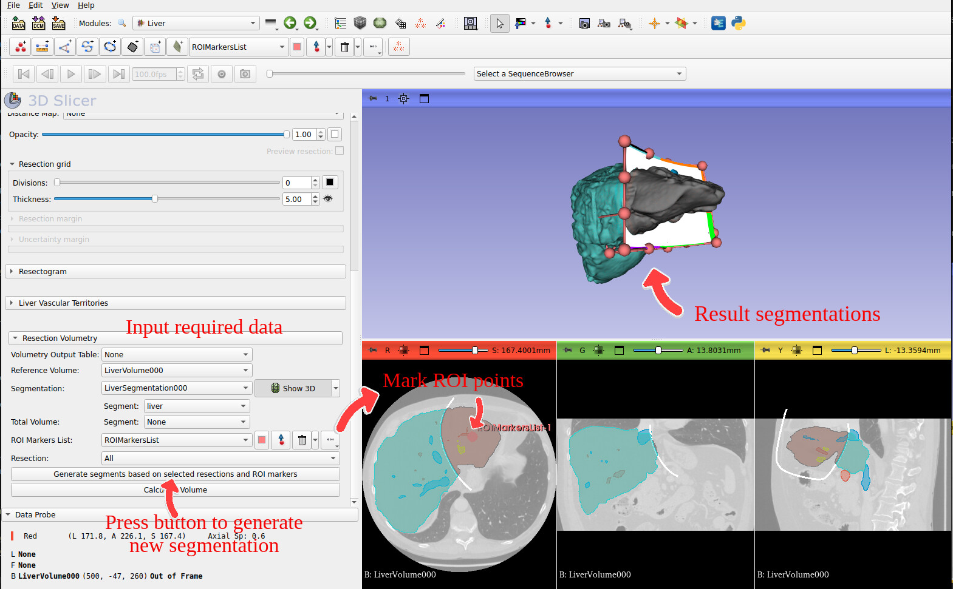Toggle the checkbox next to Opacity value
This screenshot has width=953, height=589.
click(335, 134)
